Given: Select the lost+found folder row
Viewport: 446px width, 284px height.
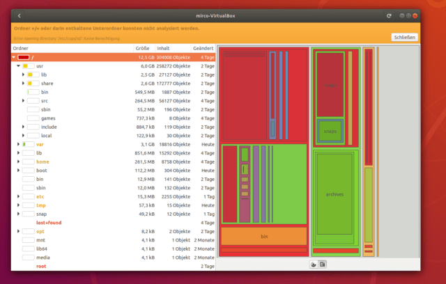Looking at the screenshot, I should (x=50, y=223).
